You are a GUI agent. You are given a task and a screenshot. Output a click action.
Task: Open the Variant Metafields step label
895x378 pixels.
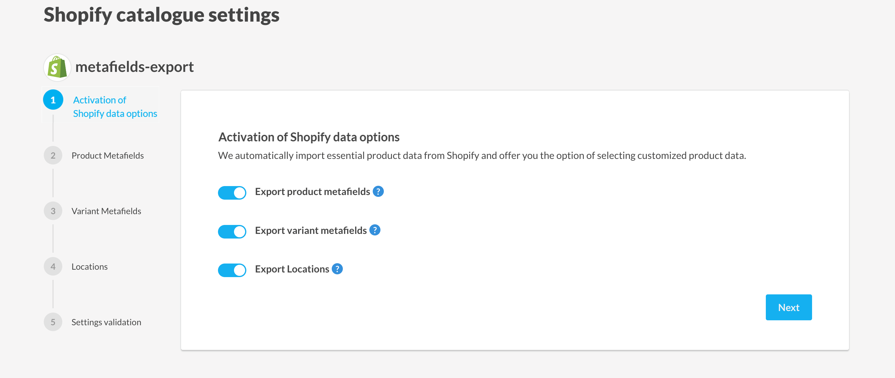pyautogui.click(x=106, y=211)
